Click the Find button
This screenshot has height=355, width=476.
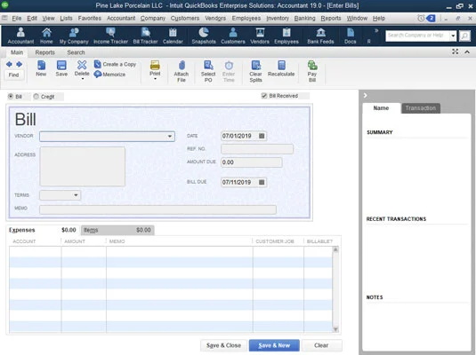(x=13, y=75)
